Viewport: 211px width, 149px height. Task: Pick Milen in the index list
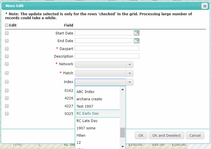[x=97, y=135]
